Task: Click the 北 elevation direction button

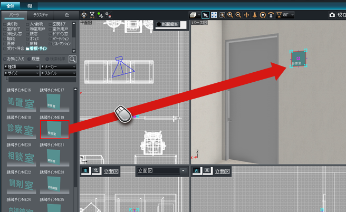Action: tap(95, 171)
